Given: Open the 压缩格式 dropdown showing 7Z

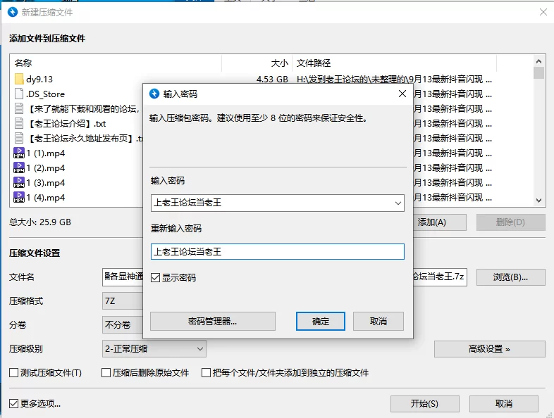Looking at the screenshot, I should tap(123, 301).
